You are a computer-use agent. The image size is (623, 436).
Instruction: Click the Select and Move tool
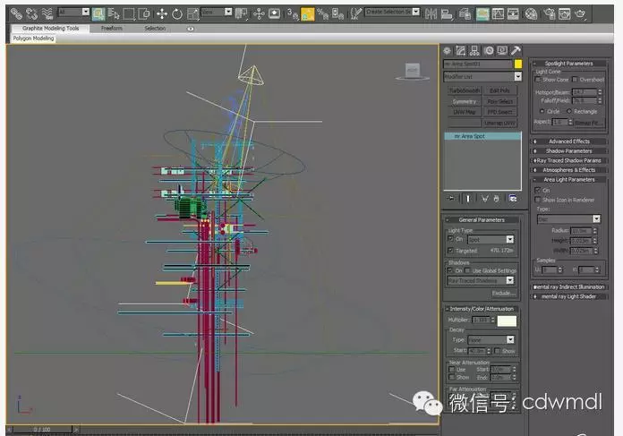pyautogui.click(x=162, y=13)
